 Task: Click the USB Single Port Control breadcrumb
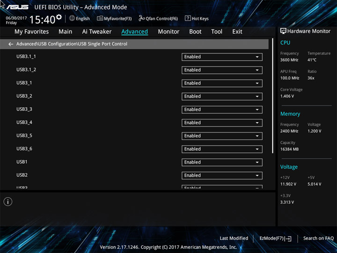click(103, 44)
